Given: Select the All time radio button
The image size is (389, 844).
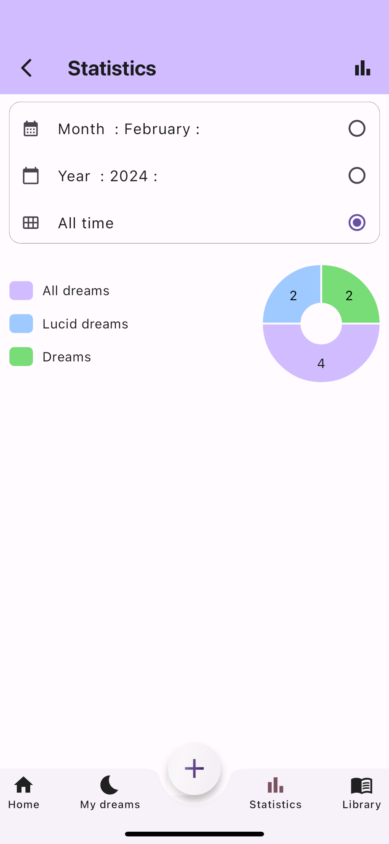Looking at the screenshot, I should (357, 222).
